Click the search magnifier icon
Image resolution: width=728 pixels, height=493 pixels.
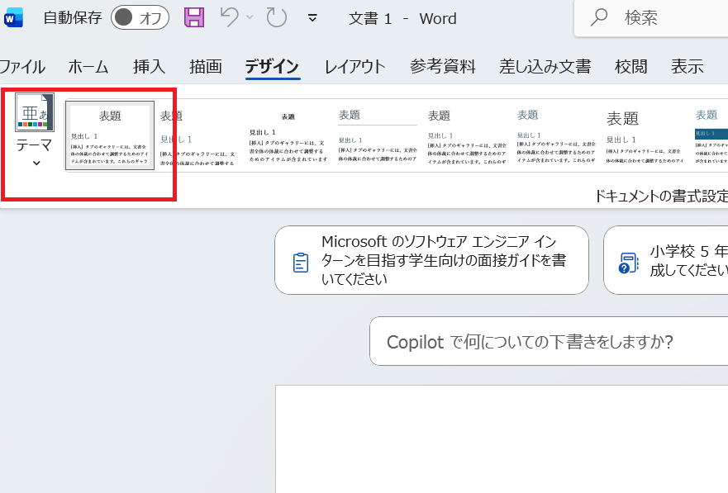[x=599, y=17]
